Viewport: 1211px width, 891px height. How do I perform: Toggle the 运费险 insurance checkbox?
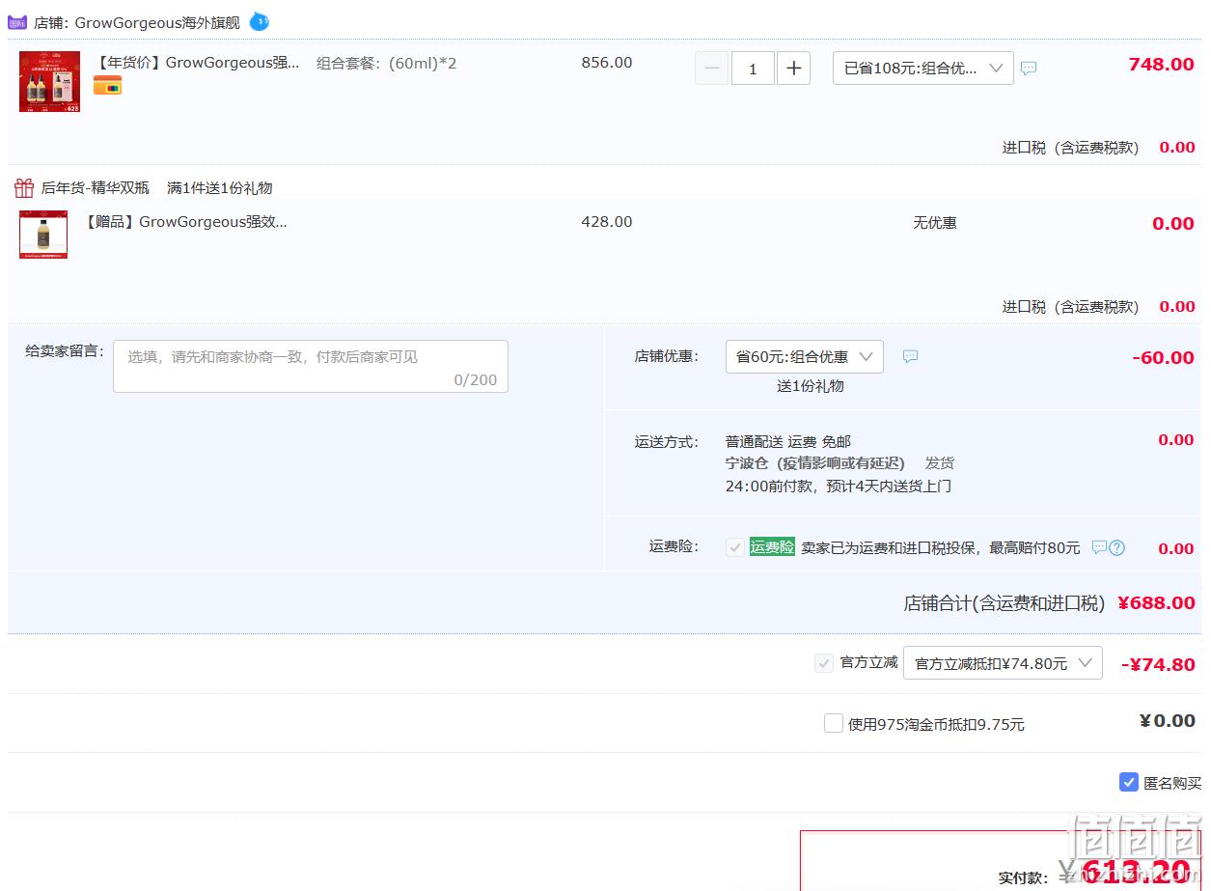[x=735, y=547]
